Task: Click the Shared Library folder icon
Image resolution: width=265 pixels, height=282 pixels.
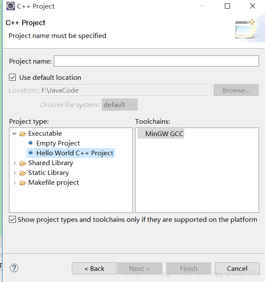Action: 23,163
